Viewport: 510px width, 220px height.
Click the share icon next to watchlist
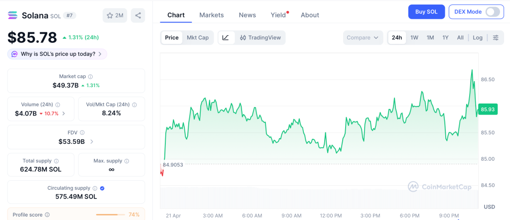138,15
